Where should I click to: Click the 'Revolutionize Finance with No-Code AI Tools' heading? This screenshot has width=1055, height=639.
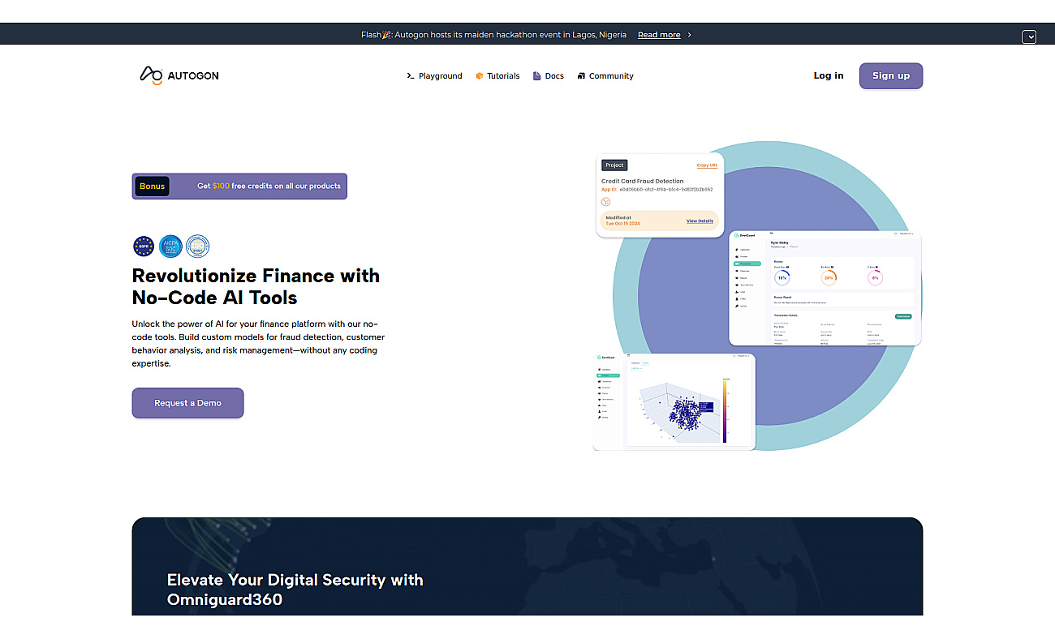[256, 286]
